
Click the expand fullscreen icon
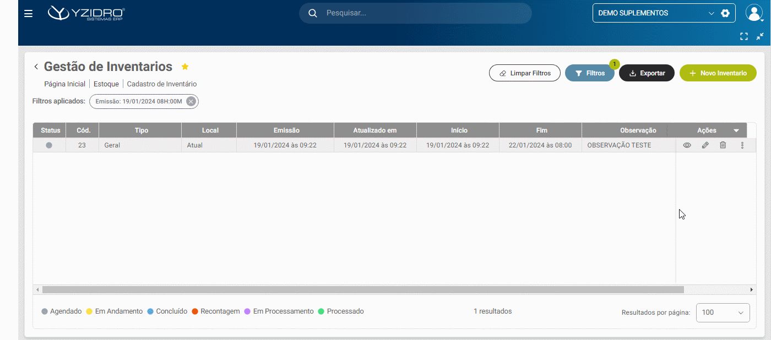coord(744,36)
